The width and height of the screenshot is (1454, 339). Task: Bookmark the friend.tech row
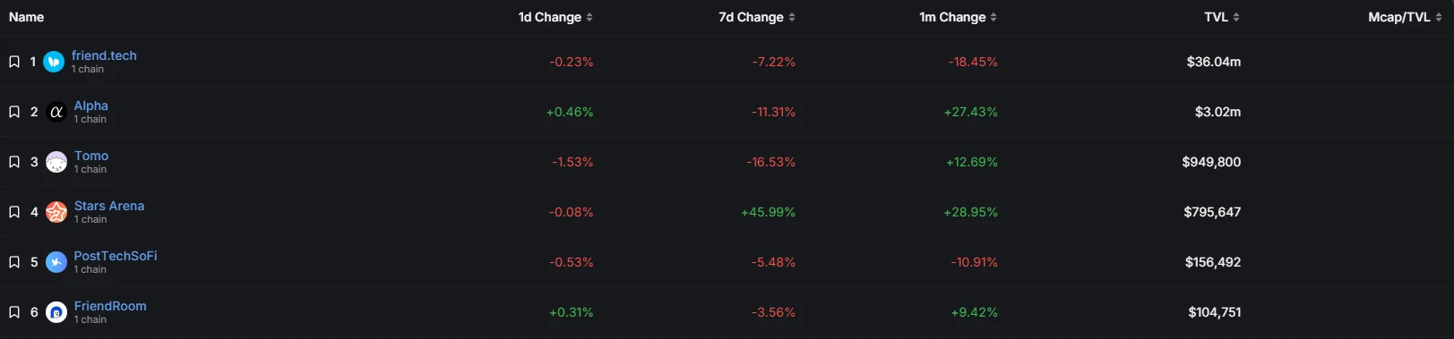coord(14,62)
